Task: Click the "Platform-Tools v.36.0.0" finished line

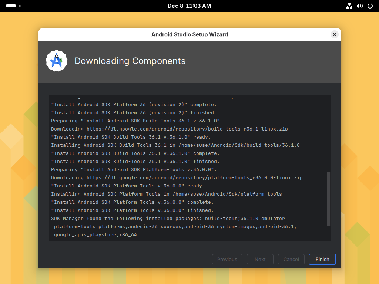Action: (132, 210)
